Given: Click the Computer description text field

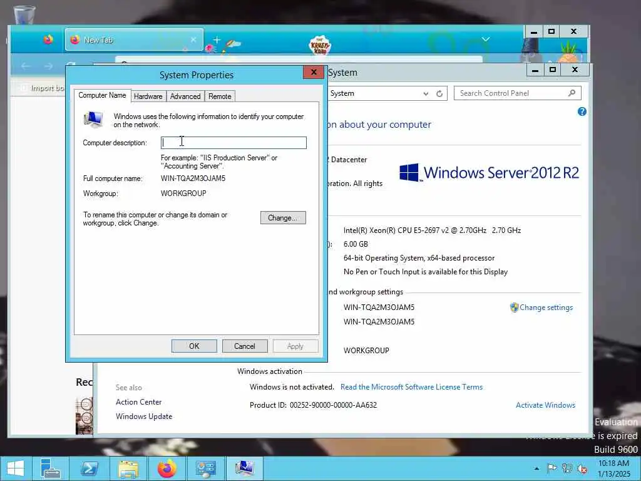Looking at the screenshot, I should [x=233, y=143].
